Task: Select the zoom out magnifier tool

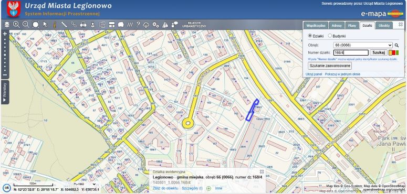Action: click(x=26, y=25)
